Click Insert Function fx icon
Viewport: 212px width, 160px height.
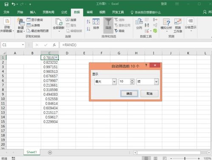point(54,45)
